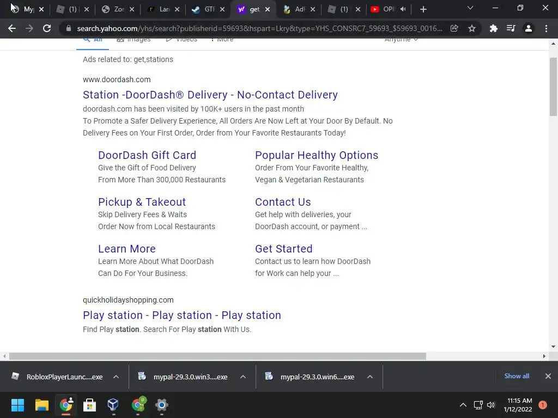Click the volume speaker tray icon
This screenshot has height=418, width=558.
pos(491,405)
